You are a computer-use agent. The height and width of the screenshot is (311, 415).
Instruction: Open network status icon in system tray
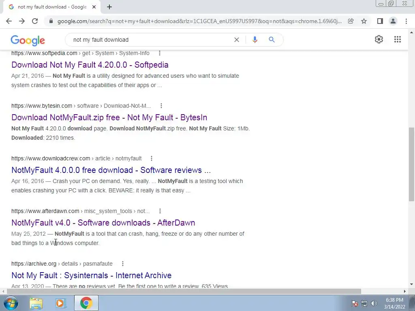click(364, 303)
